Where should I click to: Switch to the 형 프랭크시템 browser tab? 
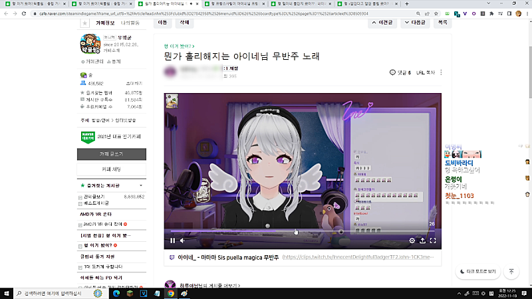point(235,4)
